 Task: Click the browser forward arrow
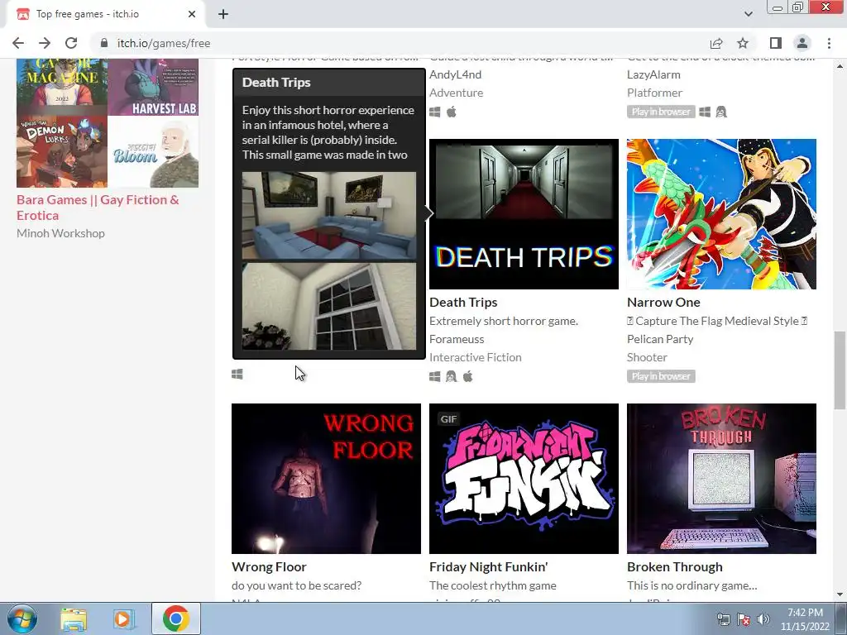click(x=45, y=43)
